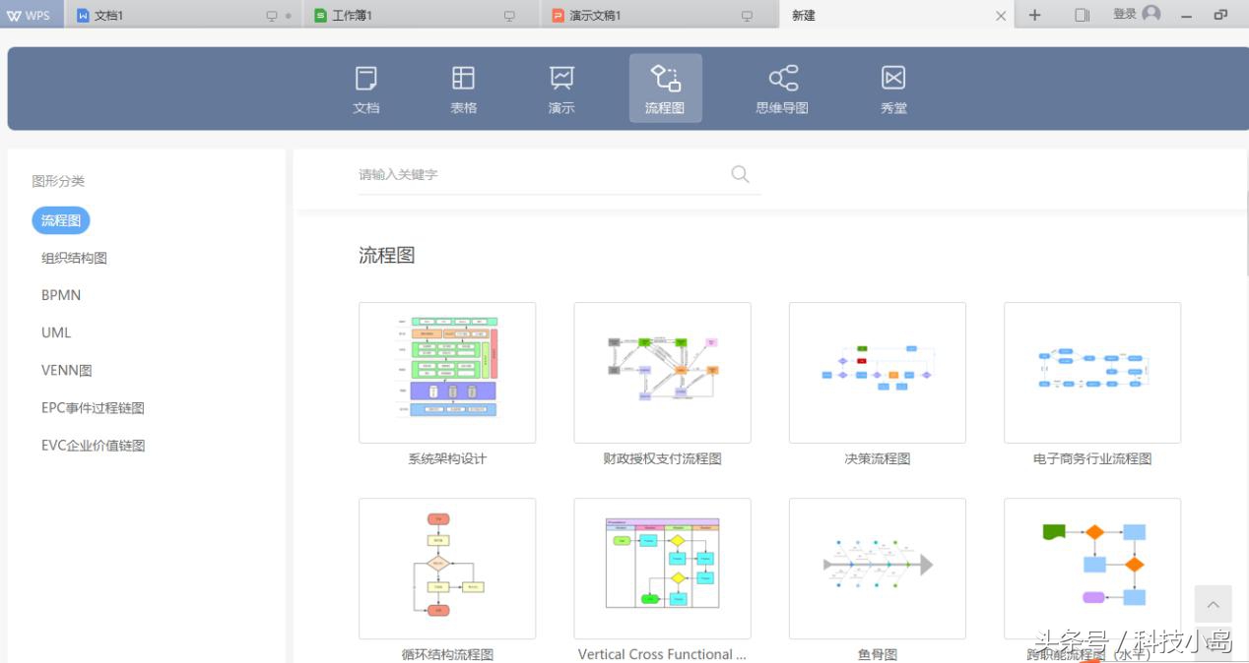This screenshot has height=663, width=1249.
Task: Select the 文档 (Document) icon
Action: 365,88
